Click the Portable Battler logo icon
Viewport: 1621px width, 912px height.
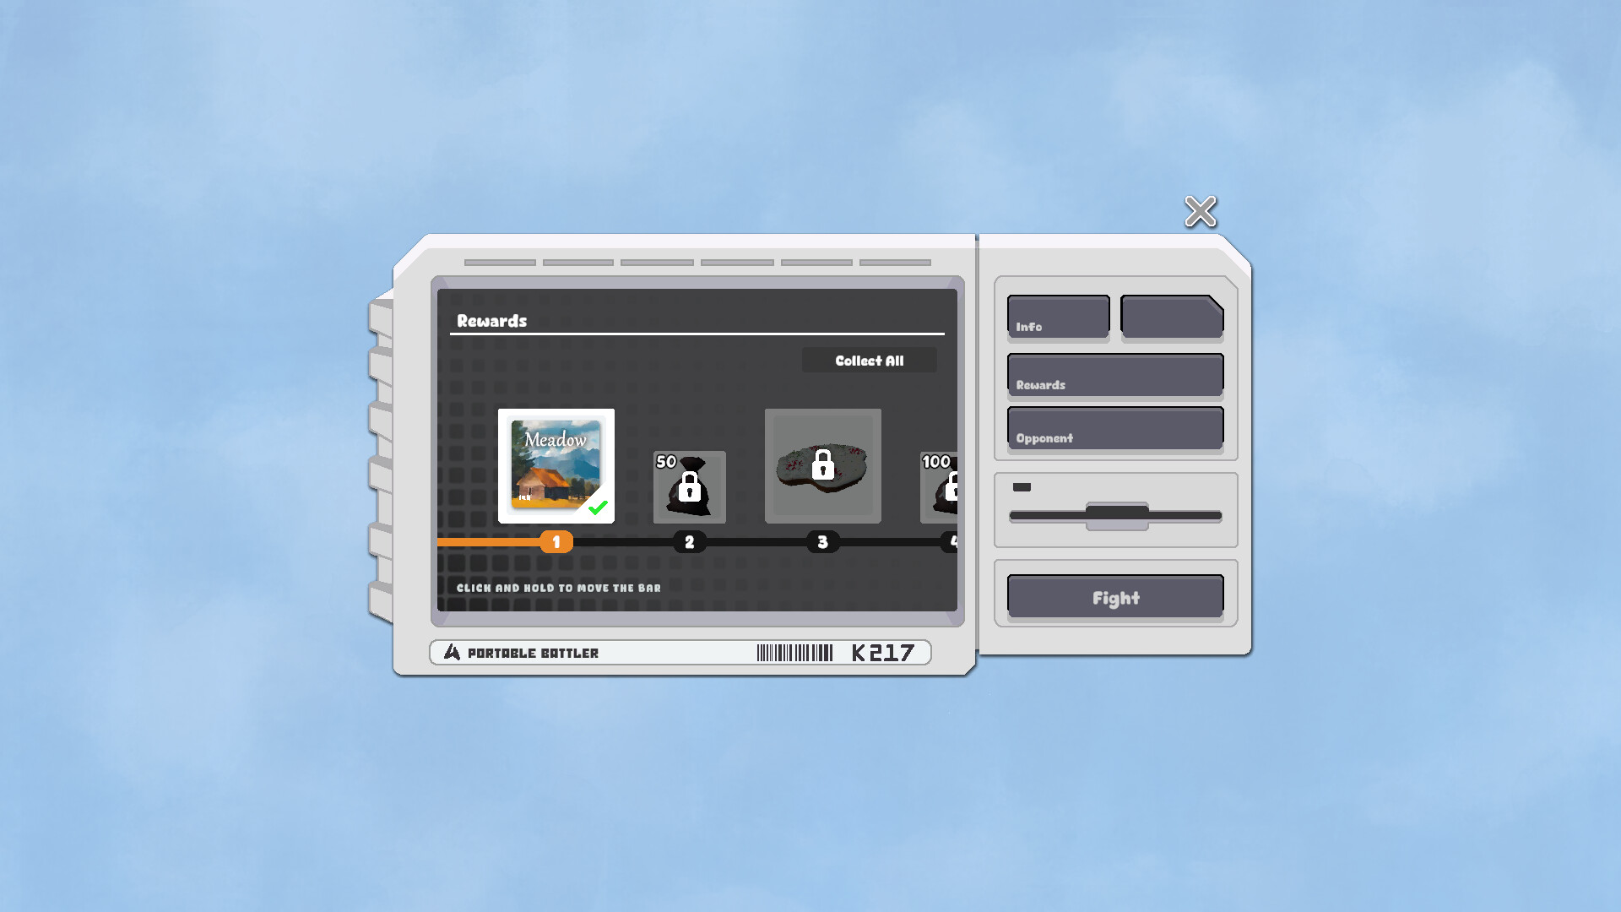(x=450, y=651)
